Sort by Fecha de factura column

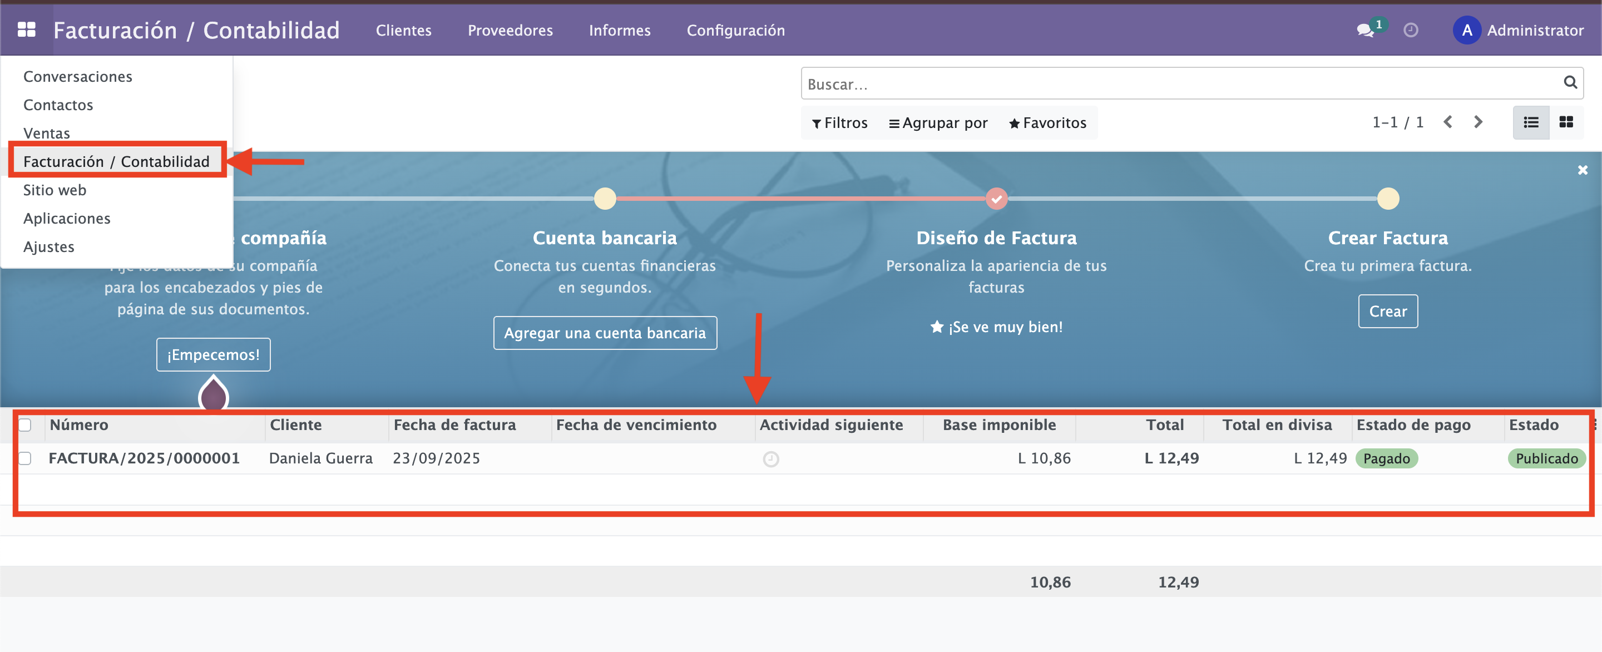pyautogui.click(x=454, y=425)
